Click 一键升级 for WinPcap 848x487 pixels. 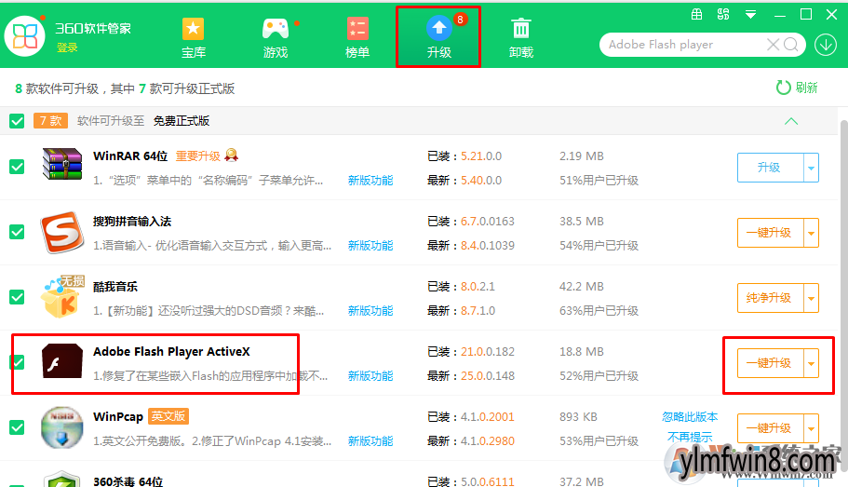pos(770,428)
